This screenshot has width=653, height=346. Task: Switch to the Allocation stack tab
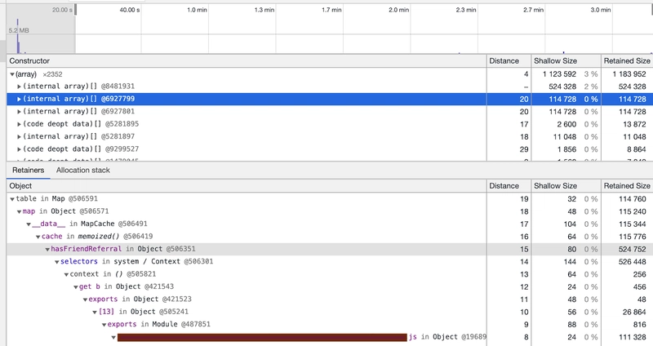(x=83, y=171)
